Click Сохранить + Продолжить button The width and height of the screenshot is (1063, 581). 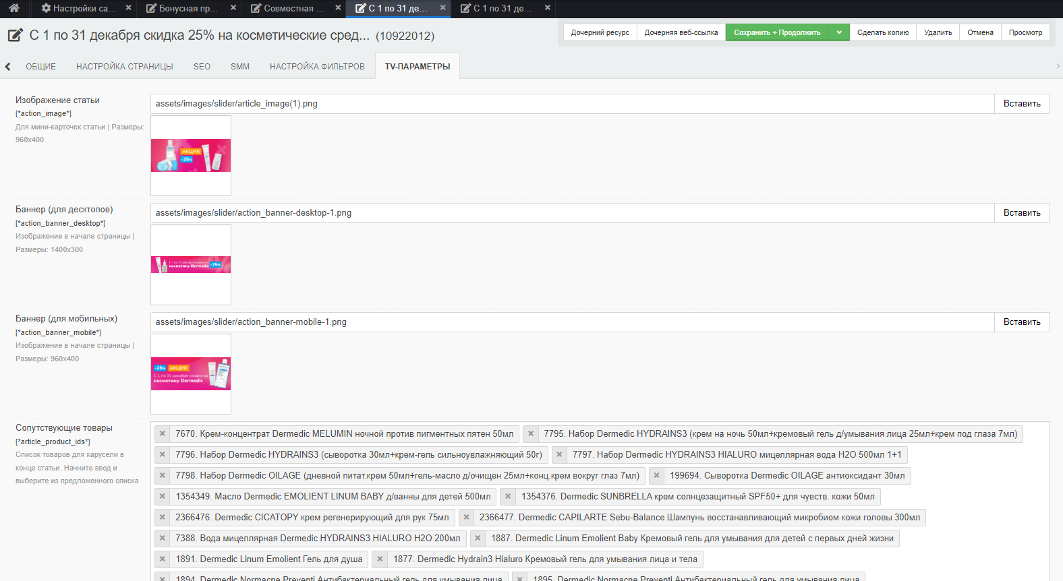[777, 32]
